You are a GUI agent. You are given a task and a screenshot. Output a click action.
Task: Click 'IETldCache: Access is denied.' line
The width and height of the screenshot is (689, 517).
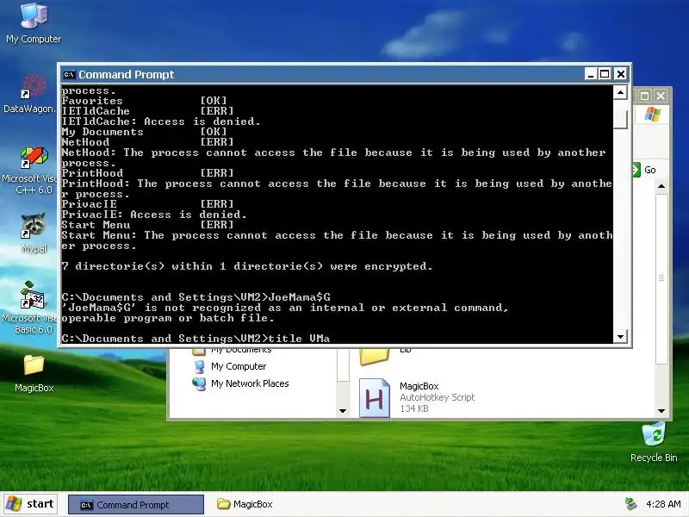[161, 121]
